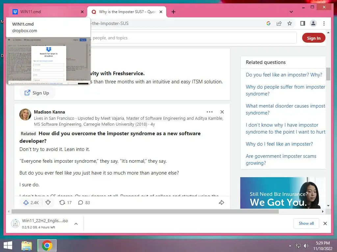337x252 pixels.
Task: Open a new browser tab
Action: click(x=173, y=12)
